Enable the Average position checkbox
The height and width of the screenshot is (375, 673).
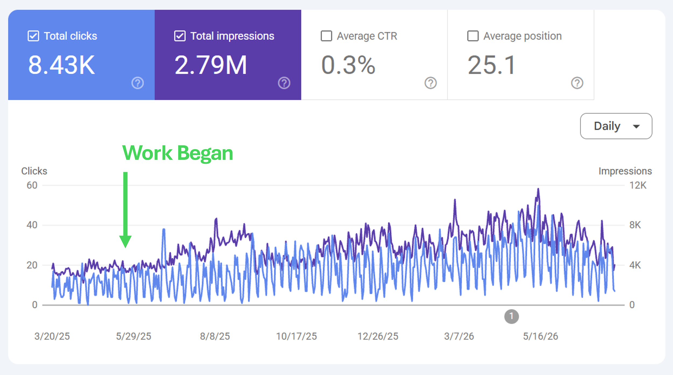(473, 36)
